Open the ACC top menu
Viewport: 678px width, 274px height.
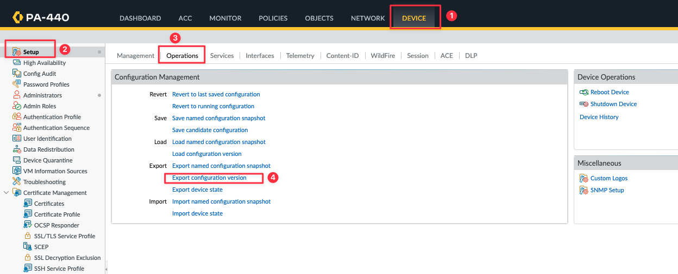pyautogui.click(x=185, y=18)
